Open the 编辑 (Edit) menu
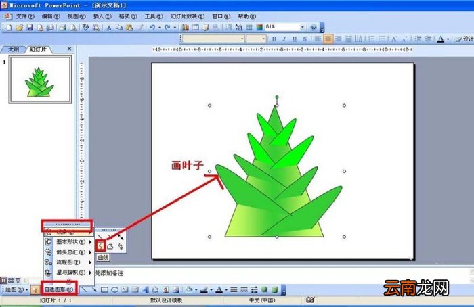 tap(51, 16)
